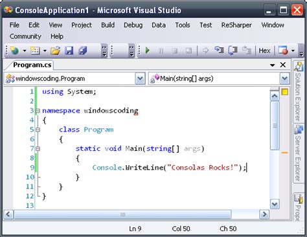
Task: Click the Step Out icon
Action: tap(246, 51)
